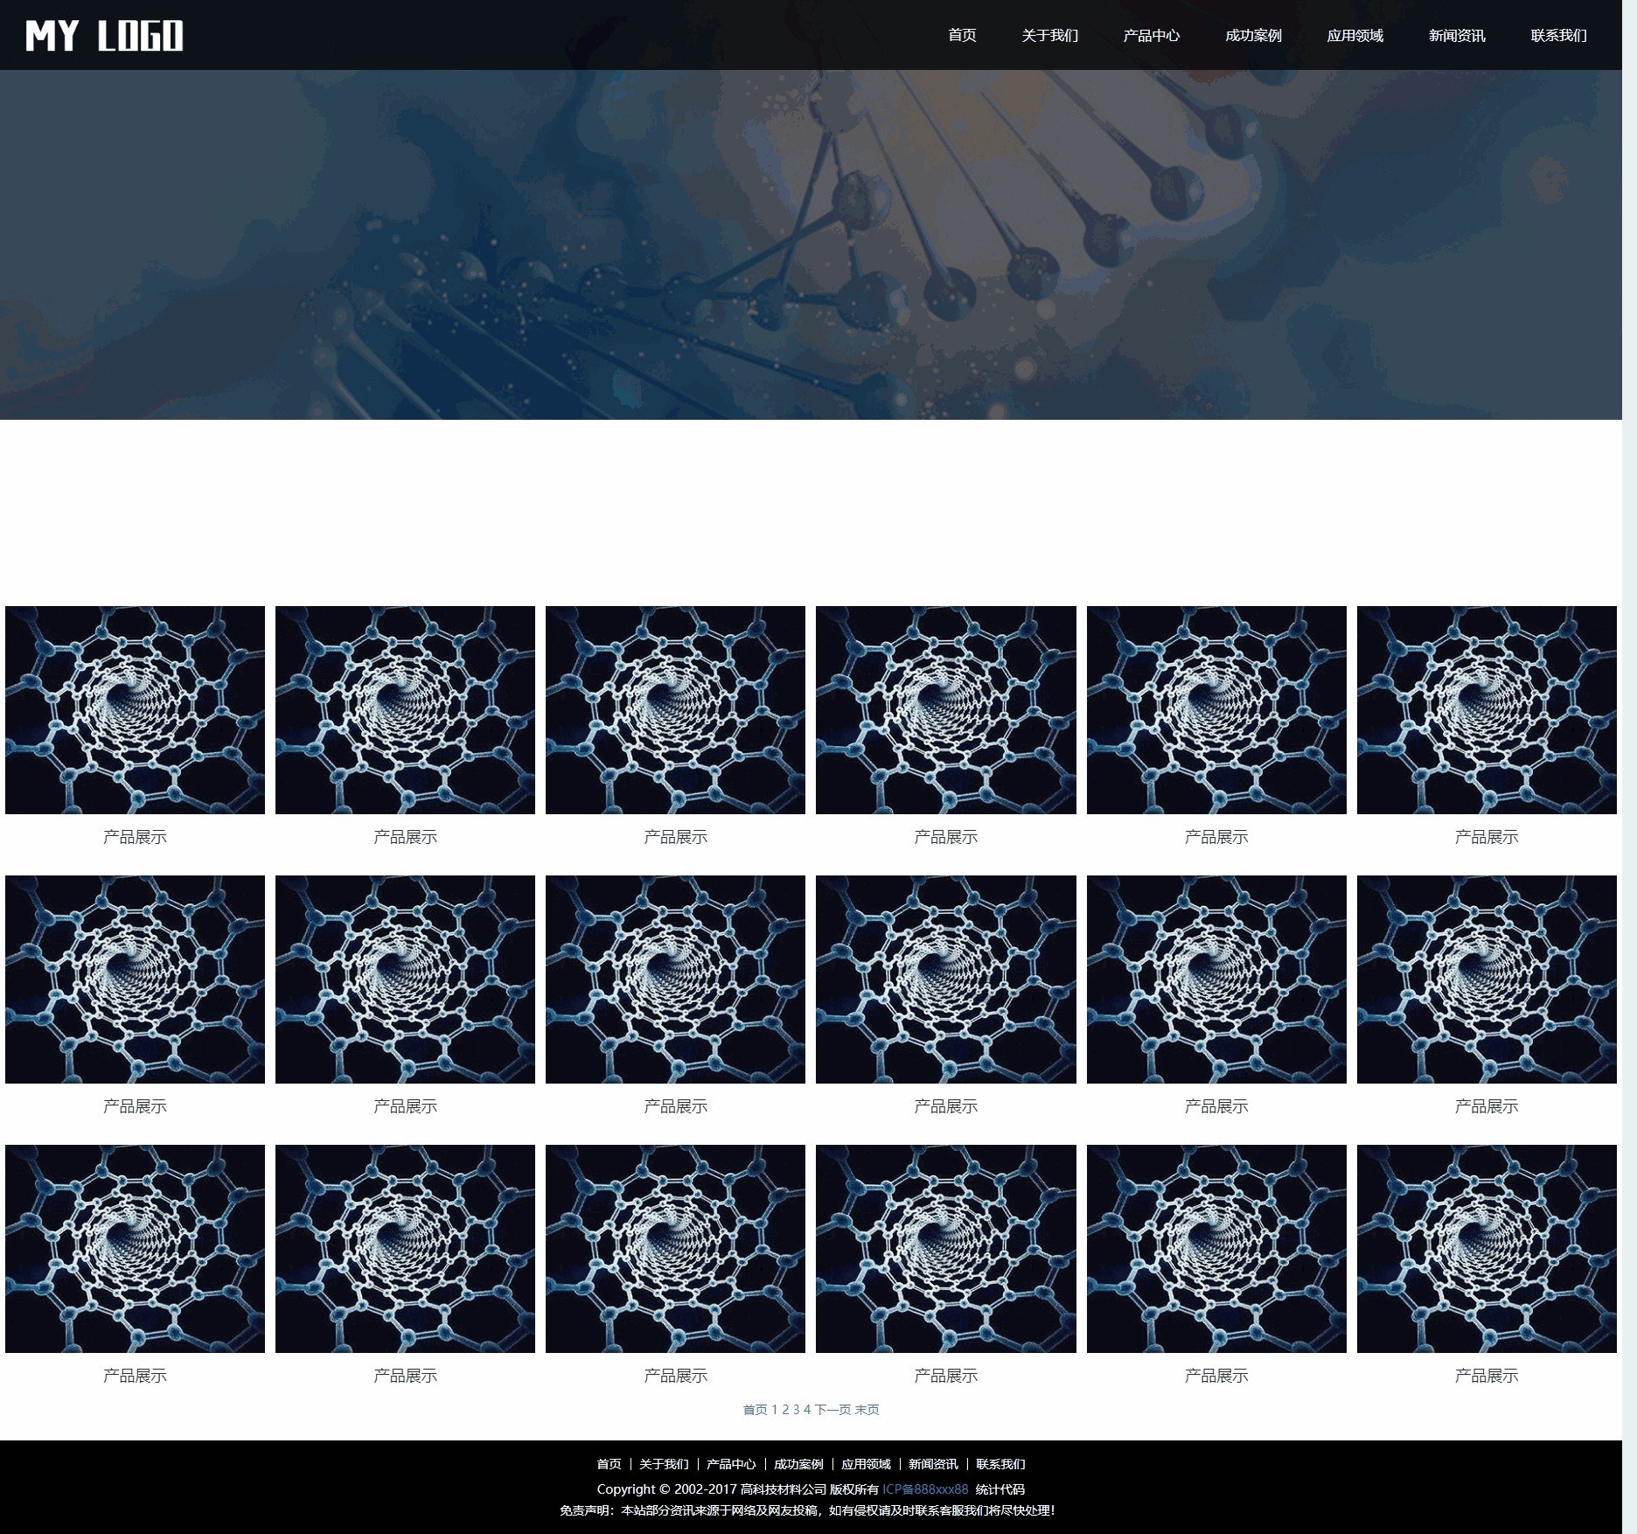
Task: Click 末页 to jump to last page
Action: click(867, 1409)
